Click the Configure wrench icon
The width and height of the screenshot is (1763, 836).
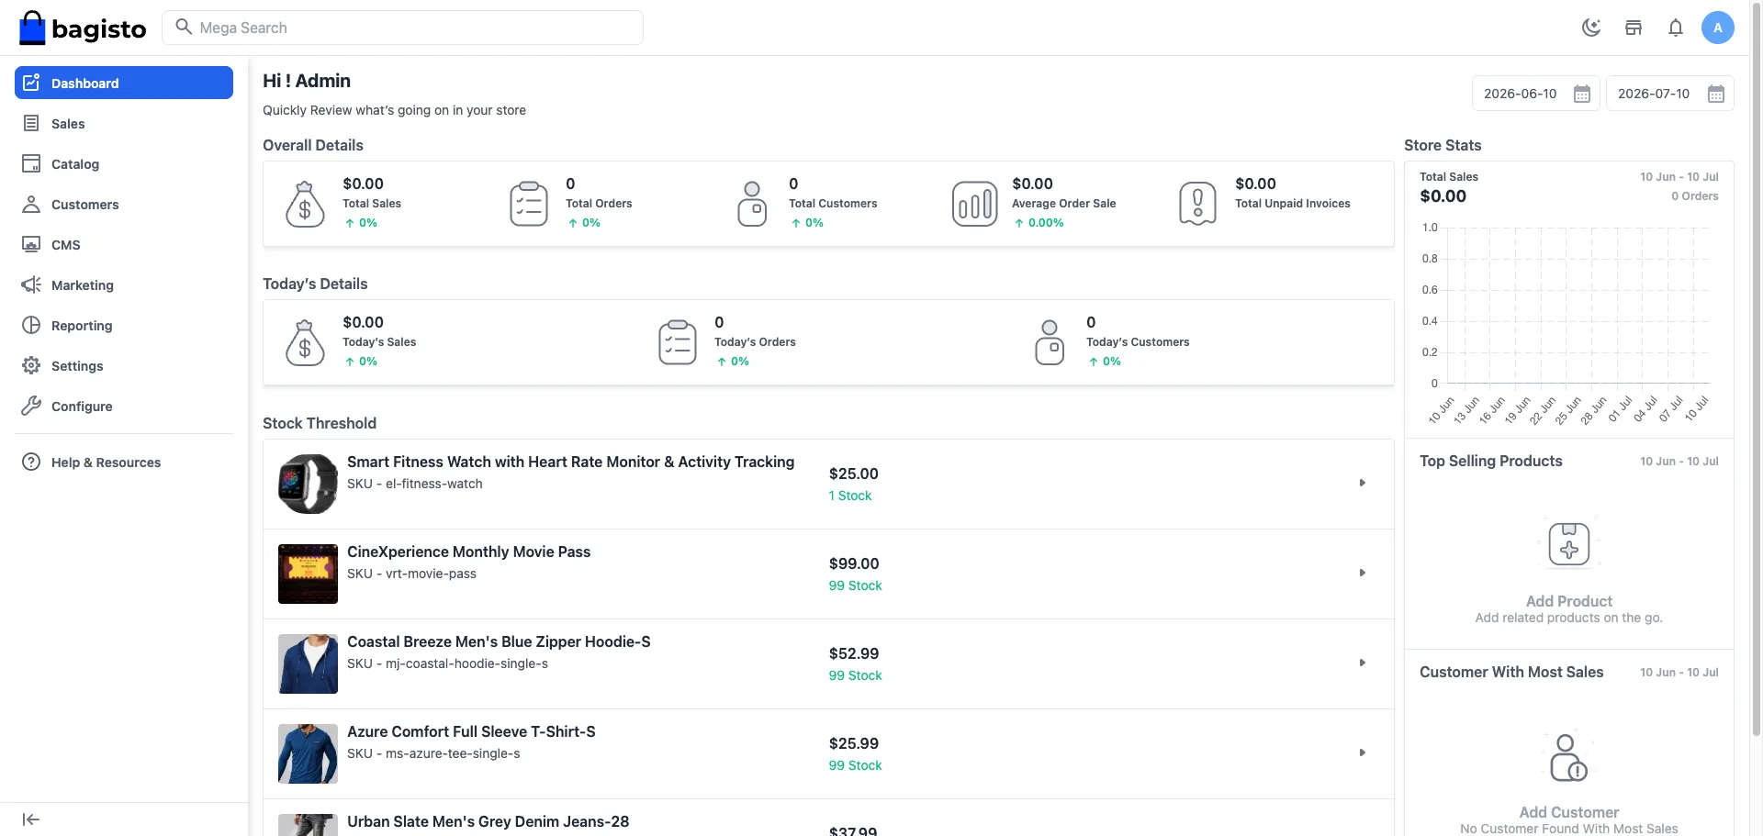click(31, 406)
